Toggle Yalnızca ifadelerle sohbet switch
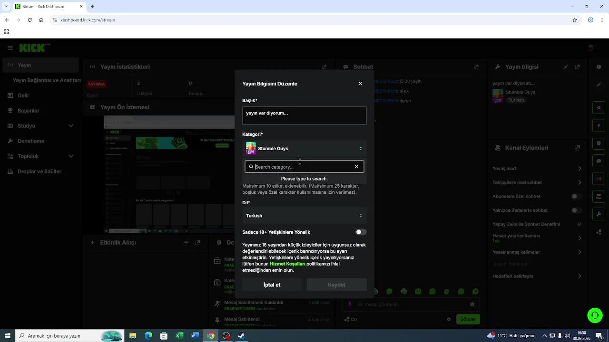Image resolution: width=609 pixels, height=342 pixels. point(576,210)
